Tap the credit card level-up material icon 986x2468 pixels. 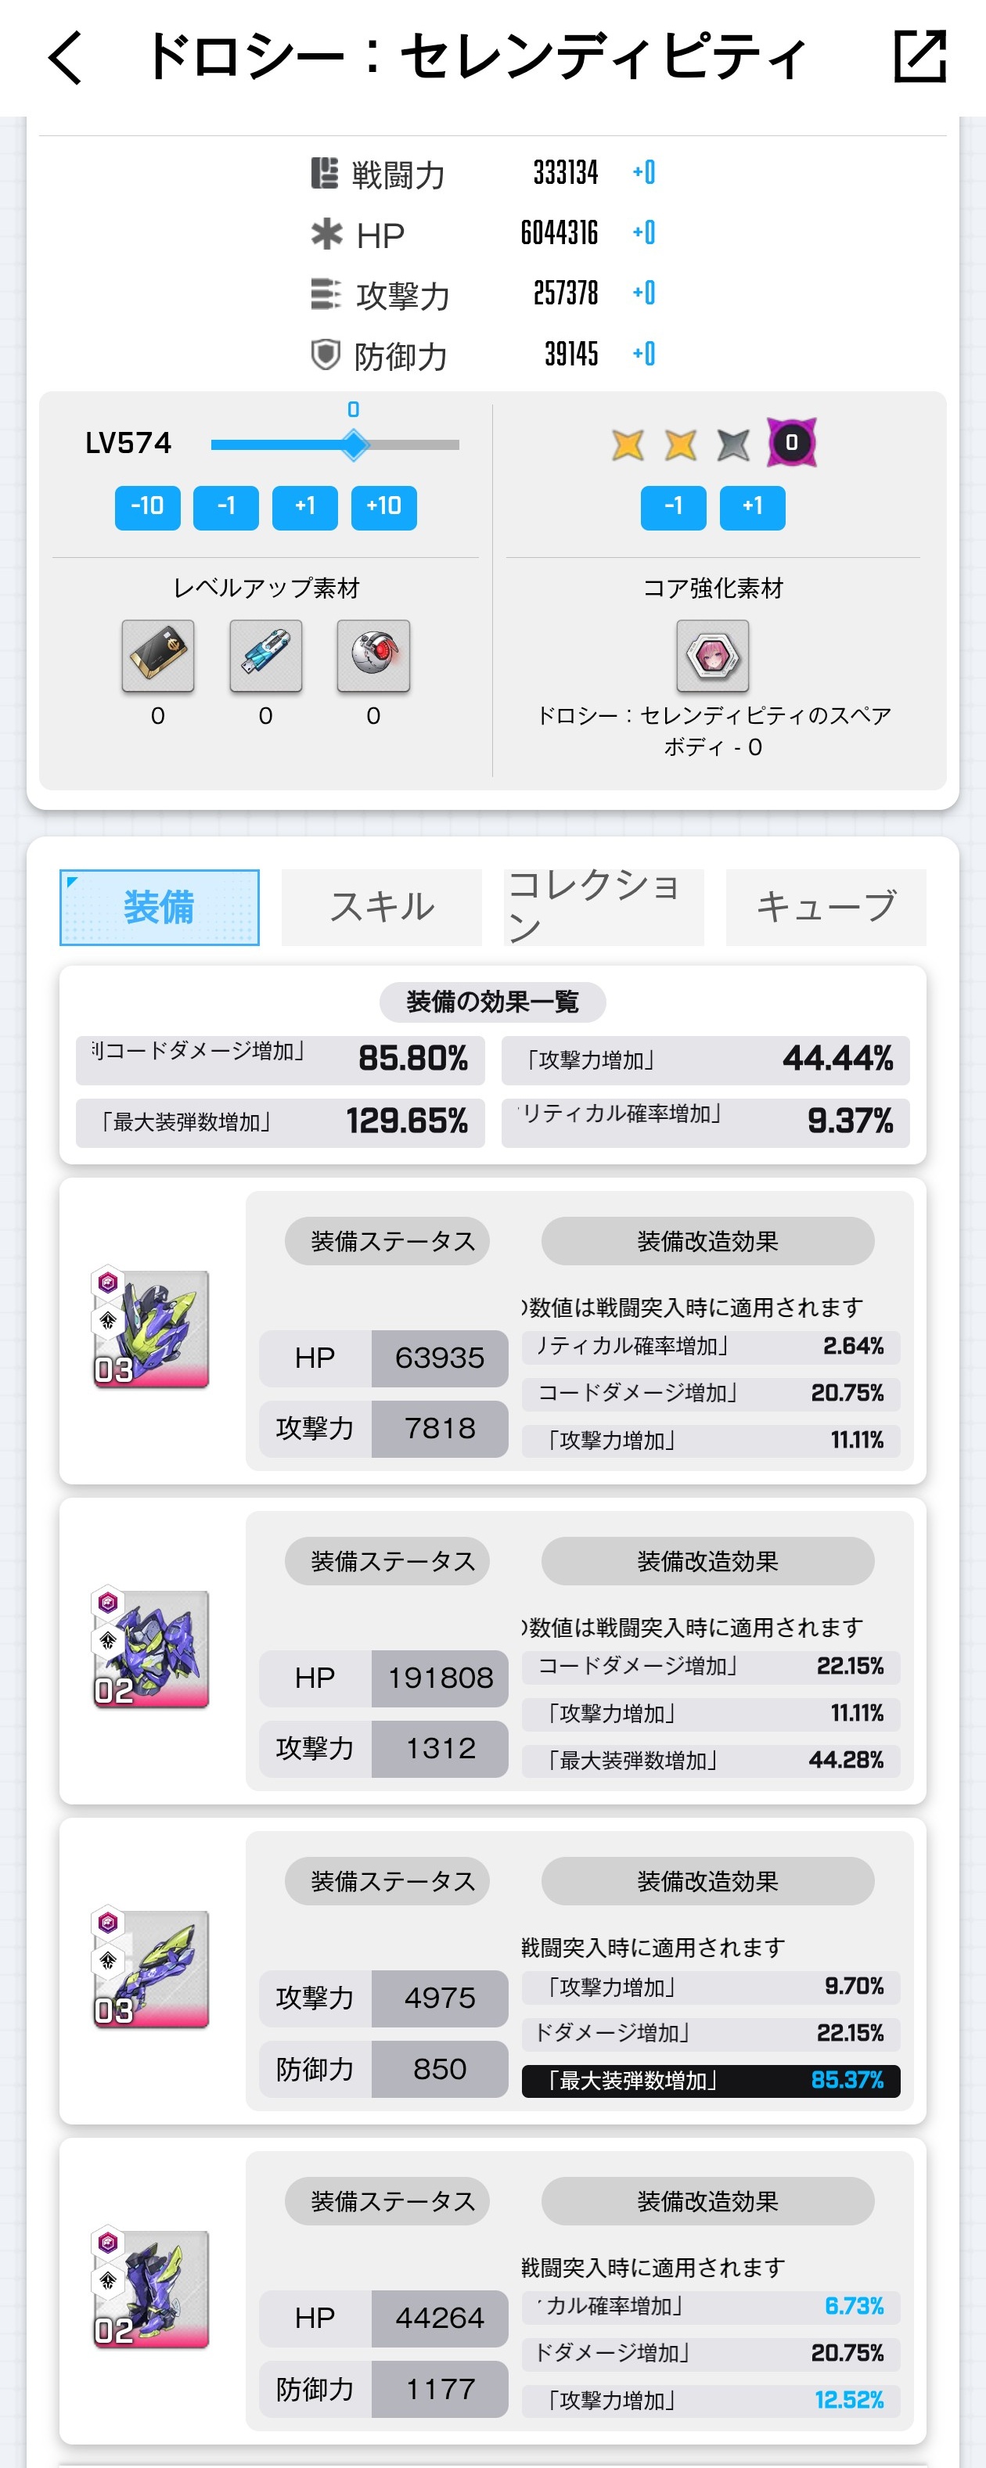pos(158,655)
